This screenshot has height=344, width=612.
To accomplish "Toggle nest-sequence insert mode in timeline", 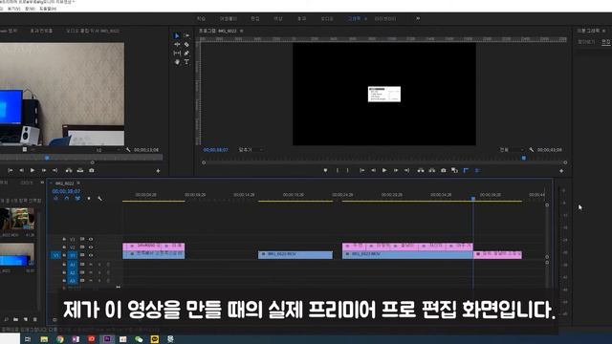I will tap(55, 199).
